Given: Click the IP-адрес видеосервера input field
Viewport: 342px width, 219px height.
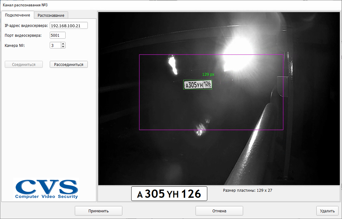Looking at the screenshot, I should pyautogui.click(x=68, y=26).
